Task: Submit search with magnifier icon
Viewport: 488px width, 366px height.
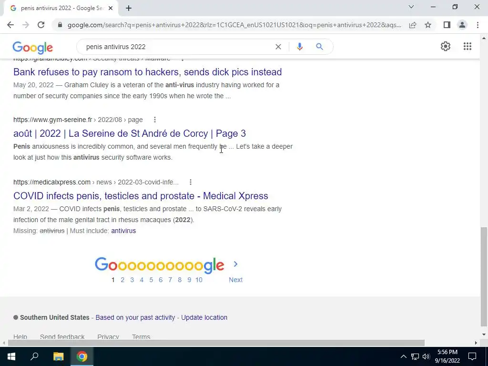Action: [319, 47]
